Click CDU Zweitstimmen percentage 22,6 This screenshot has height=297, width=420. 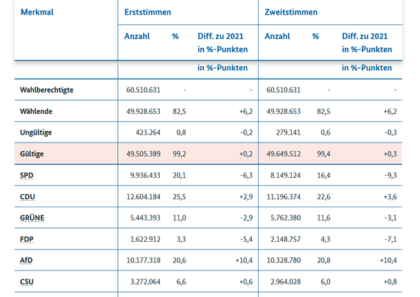(323, 197)
